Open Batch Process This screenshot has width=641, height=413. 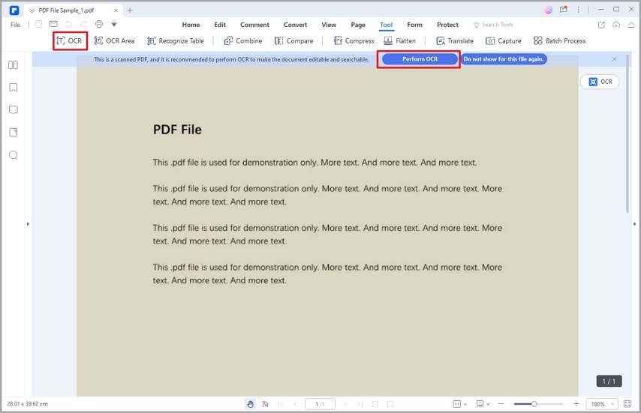pos(559,40)
